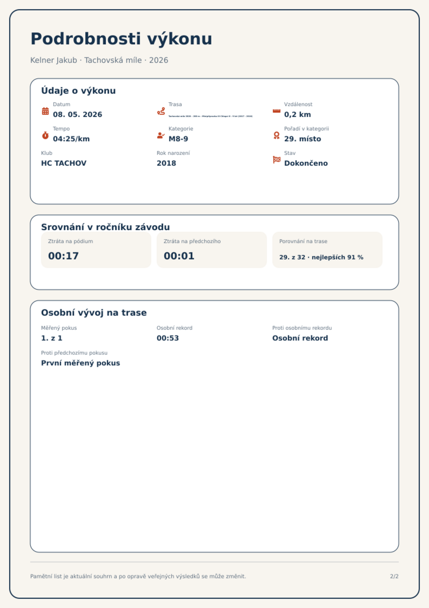Image resolution: width=429 pixels, height=608 pixels.
Task: Click the checkered flag icon beside Stav
Action: pos(276,160)
